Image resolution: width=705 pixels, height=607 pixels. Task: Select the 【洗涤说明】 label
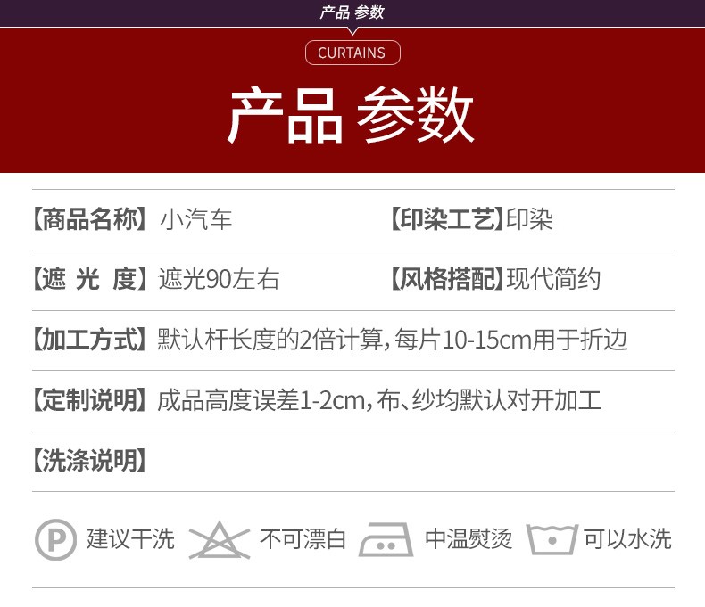pos(89,461)
